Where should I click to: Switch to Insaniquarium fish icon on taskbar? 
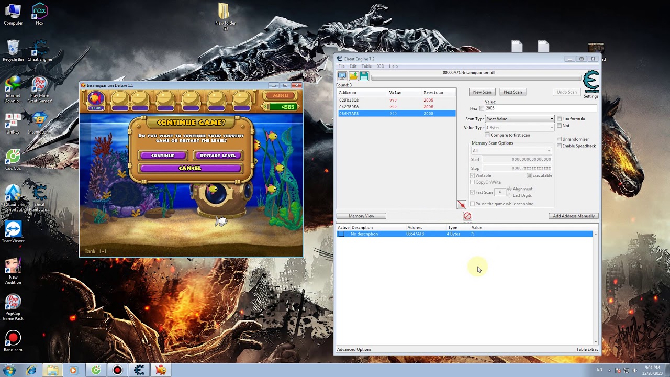[x=161, y=370]
